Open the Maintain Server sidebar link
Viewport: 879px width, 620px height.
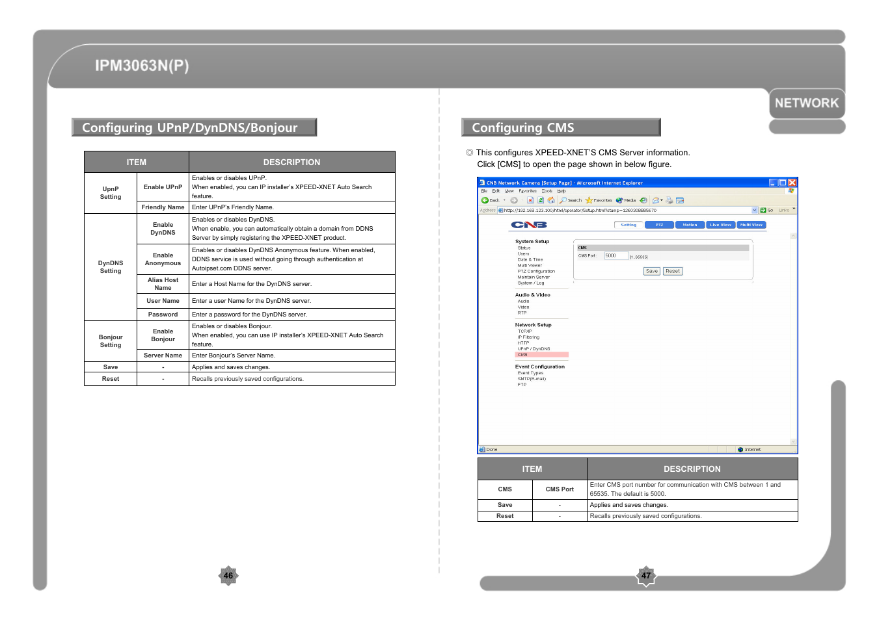click(534, 277)
